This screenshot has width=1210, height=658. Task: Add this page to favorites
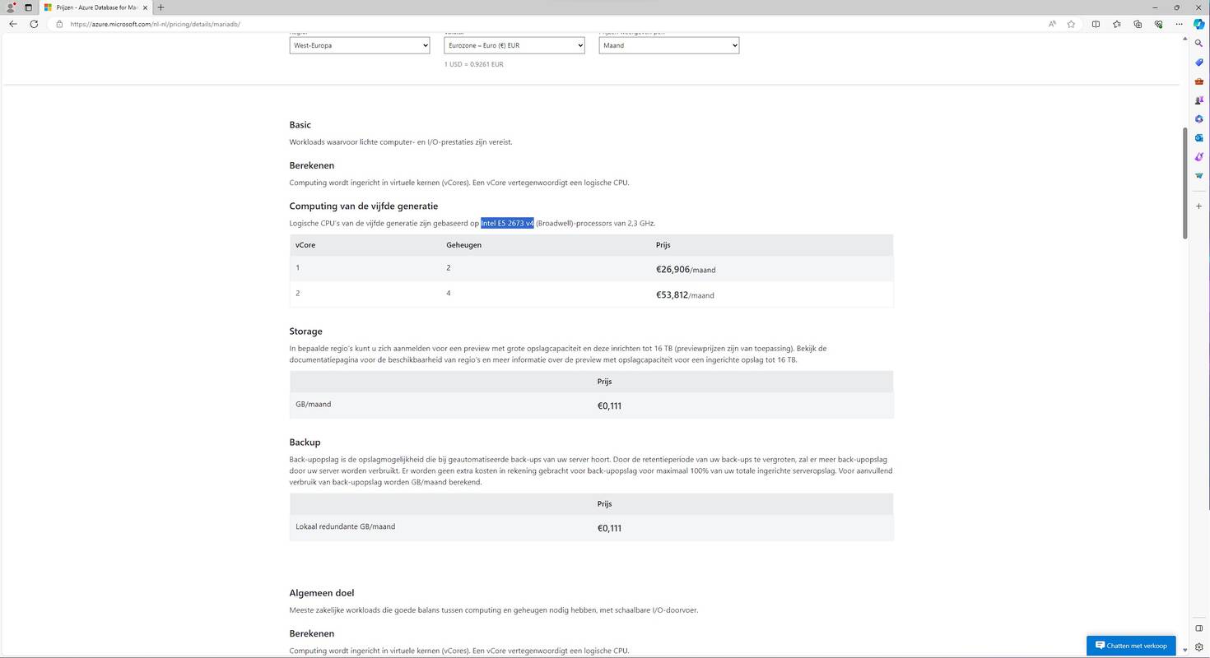(x=1071, y=24)
